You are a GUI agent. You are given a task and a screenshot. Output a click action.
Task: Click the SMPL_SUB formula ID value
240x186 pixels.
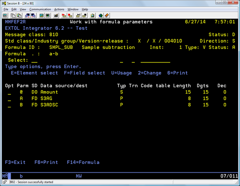click(61, 47)
